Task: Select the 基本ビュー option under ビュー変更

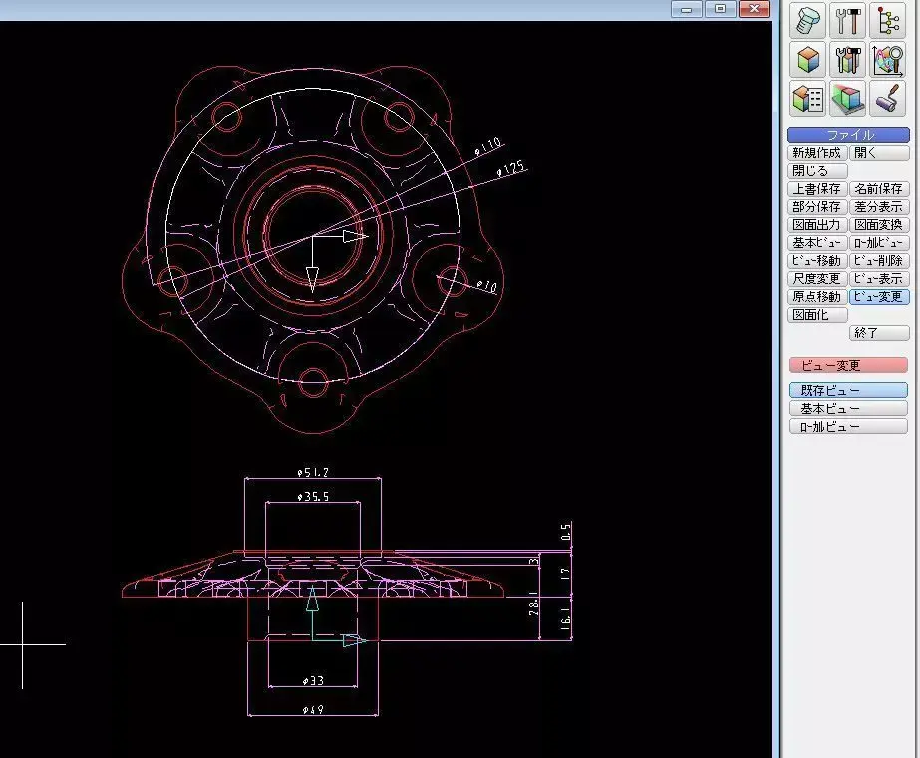Action: (848, 408)
